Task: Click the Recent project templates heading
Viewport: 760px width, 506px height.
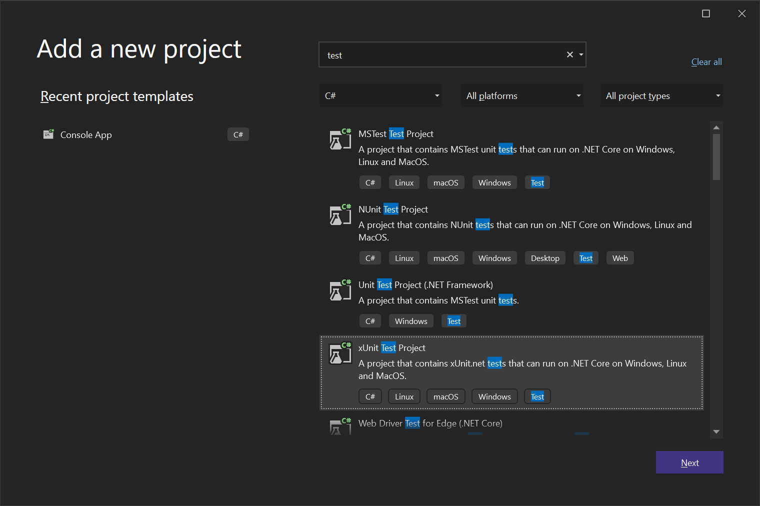Action: coord(116,96)
